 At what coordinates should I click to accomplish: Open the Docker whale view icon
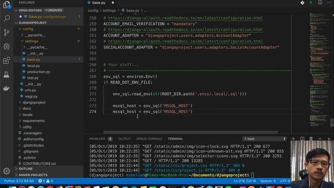(7, 88)
